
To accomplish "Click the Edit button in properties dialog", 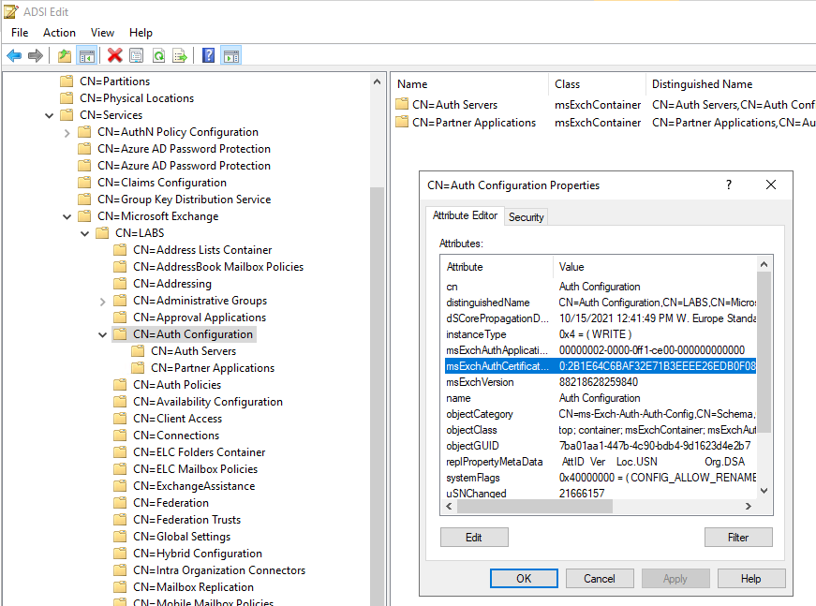I will click(x=474, y=538).
